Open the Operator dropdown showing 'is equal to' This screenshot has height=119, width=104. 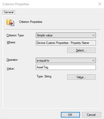point(66,61)
